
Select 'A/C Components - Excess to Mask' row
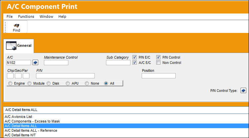pyautogui.click(x=126, y=121)
